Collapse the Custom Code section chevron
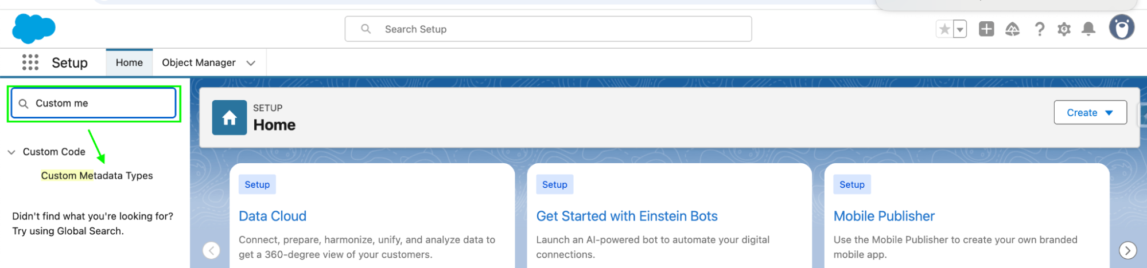The image size is (1147, 268). click(11, 152)
